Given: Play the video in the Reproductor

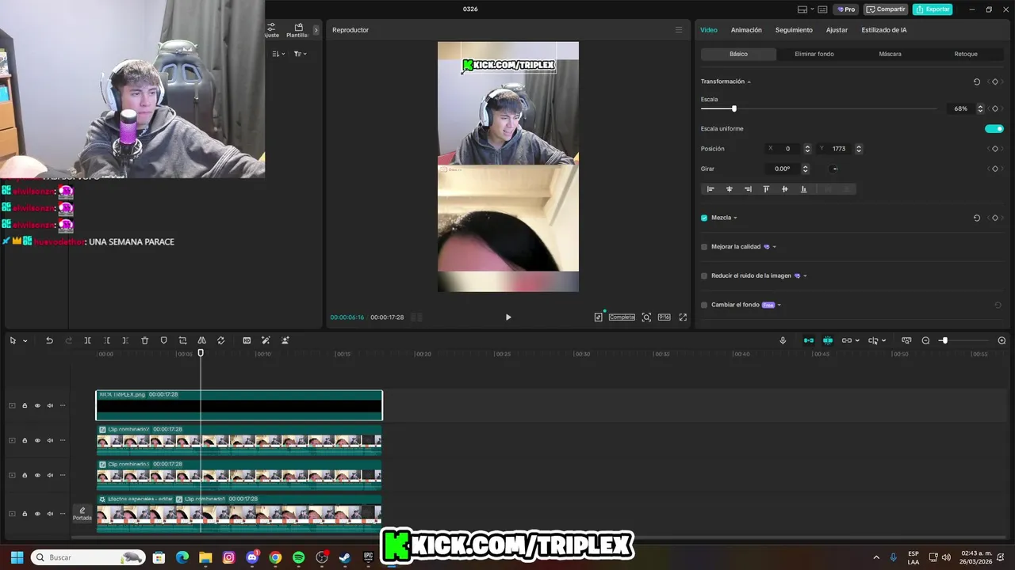Looking at the screenshot, I should 508,317.
